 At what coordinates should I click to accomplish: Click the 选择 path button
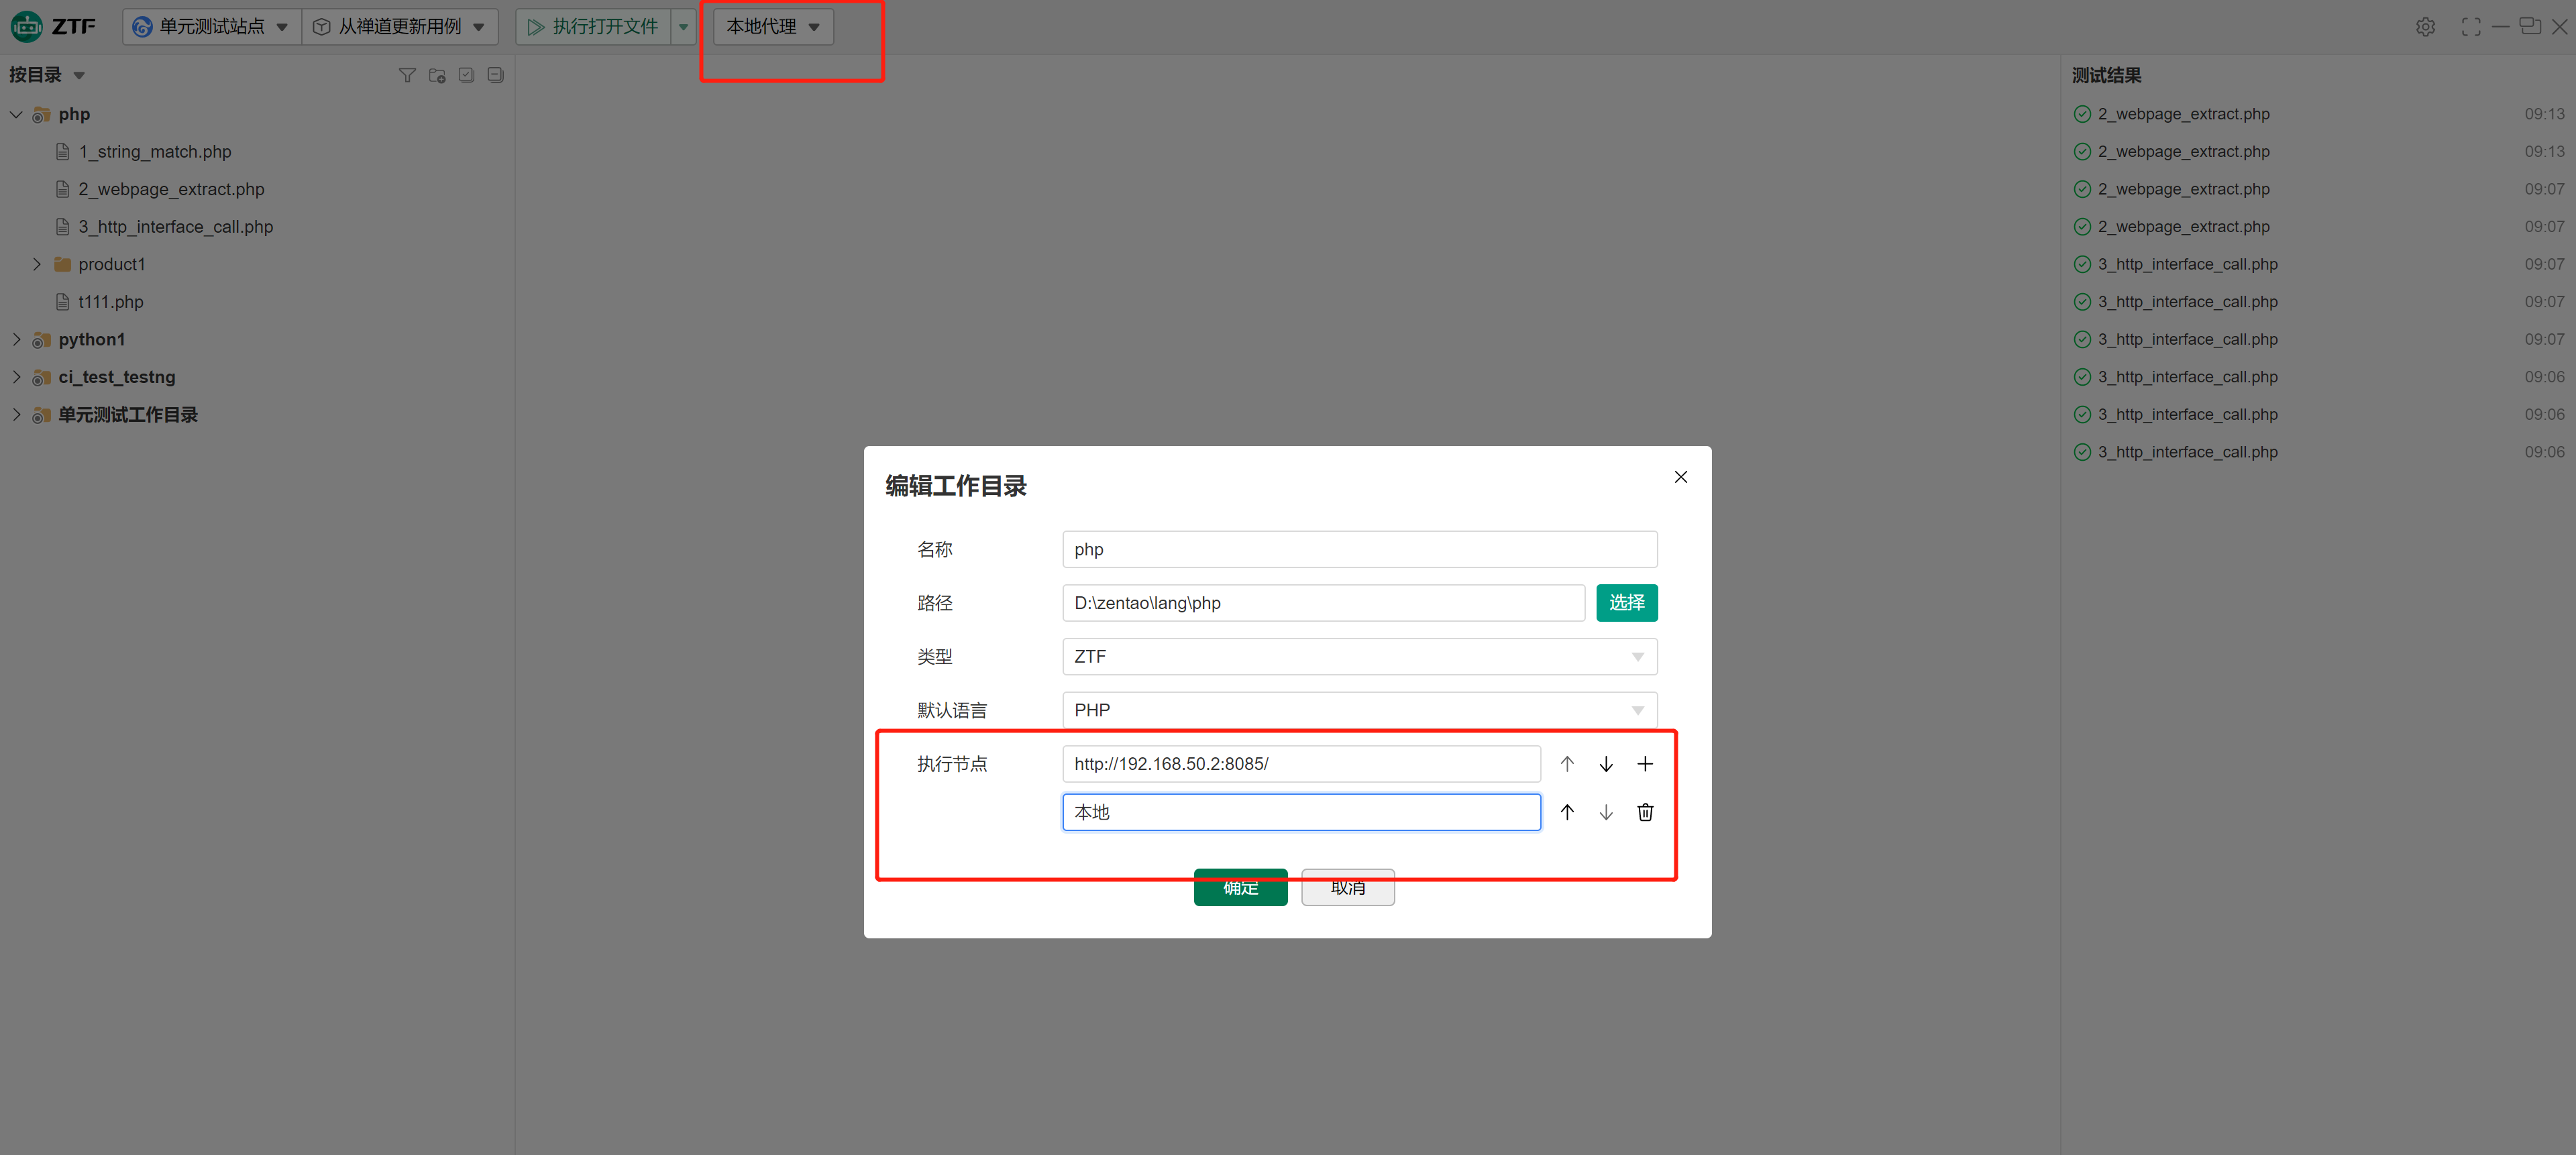[x=1626, y=603]
